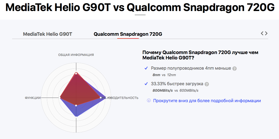The image size is (279, 139).
Task: Click checkmark beside 'Размер полупроводников 4nm меньше'
Action: pos(146,68)
